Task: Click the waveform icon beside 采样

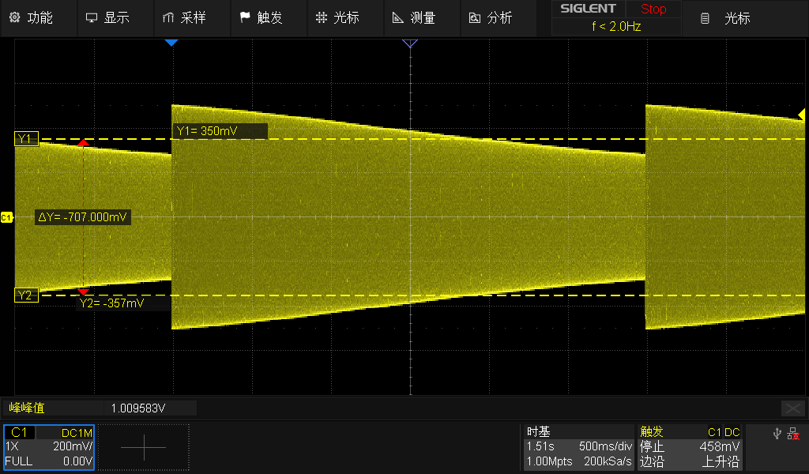Action: coord(168,18)
